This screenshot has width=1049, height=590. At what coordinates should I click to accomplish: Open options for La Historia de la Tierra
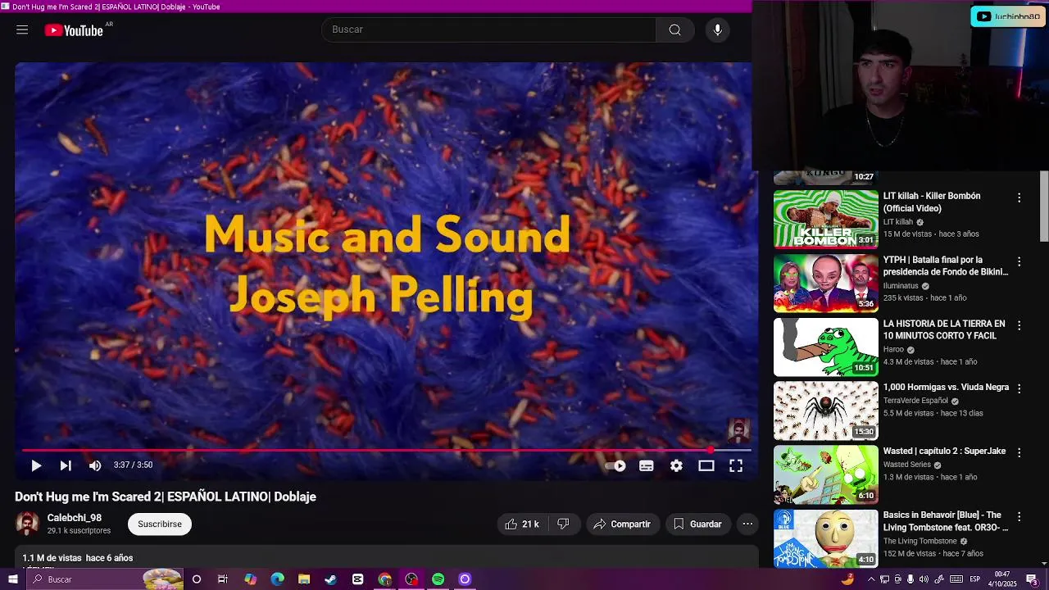tap(1019, 326)
